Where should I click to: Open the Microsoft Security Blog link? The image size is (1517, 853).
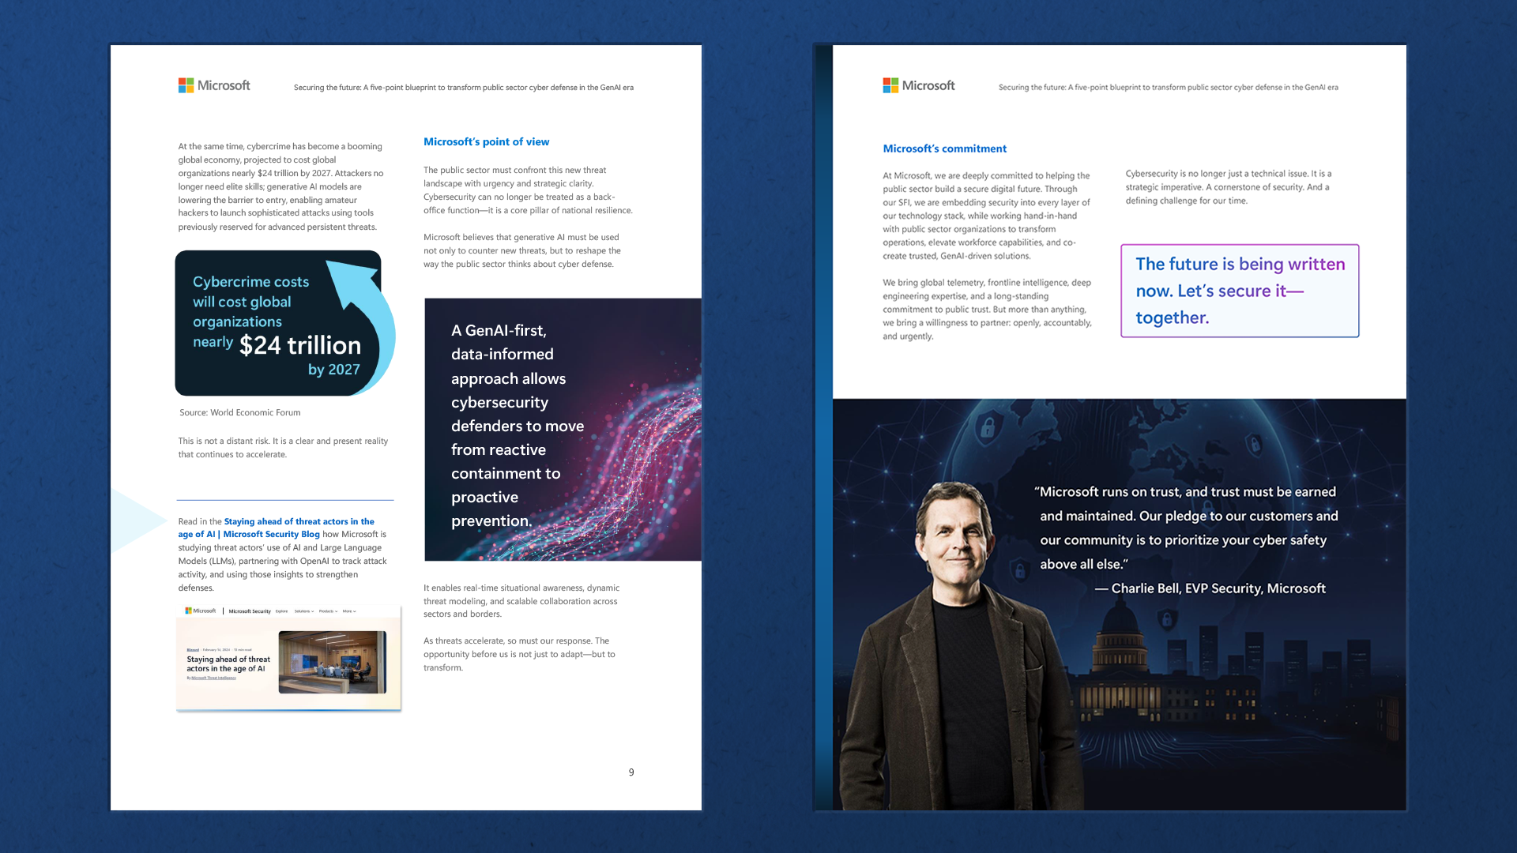point(271,535)
